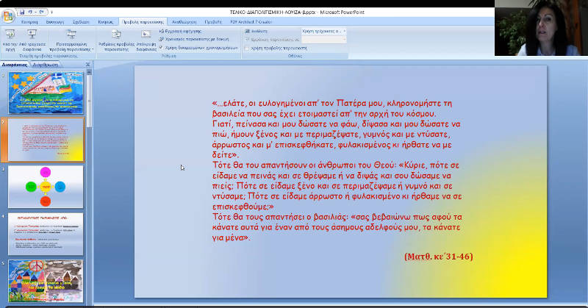588x308 pixels.
Task: Click the Hide Slide icon
Action: (x=145, y=35)
